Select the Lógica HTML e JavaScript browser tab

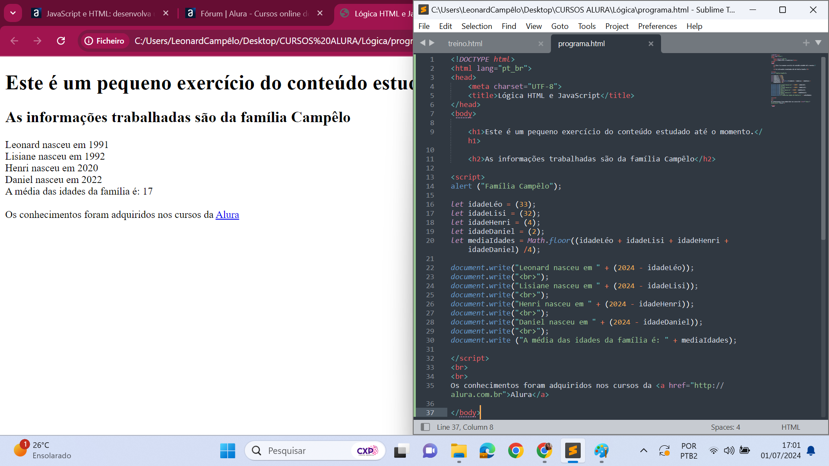375,13
